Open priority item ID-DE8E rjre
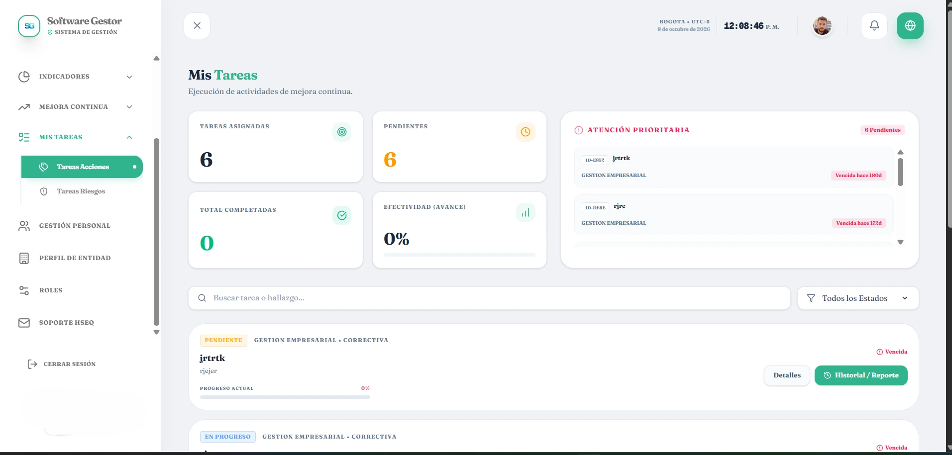The height and width of the screenshot is (455, 952). [734, 215]
